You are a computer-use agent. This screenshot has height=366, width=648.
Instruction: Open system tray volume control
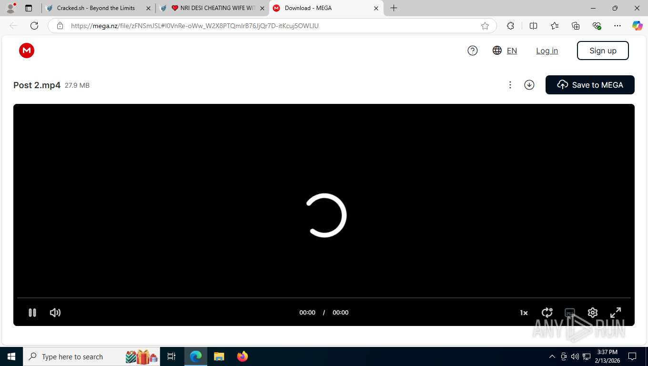pyautogui.click(x=575, y=356)
